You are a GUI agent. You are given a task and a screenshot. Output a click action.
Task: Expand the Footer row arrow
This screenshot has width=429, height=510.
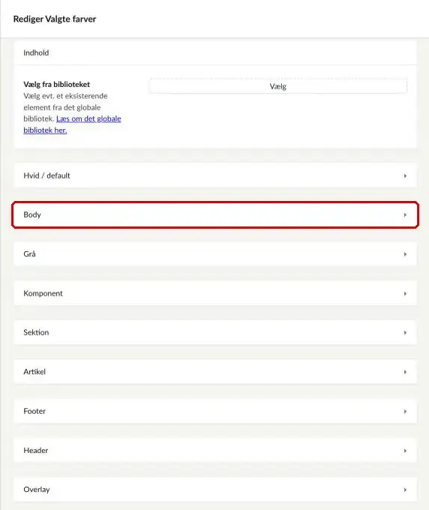pos(405,412)
